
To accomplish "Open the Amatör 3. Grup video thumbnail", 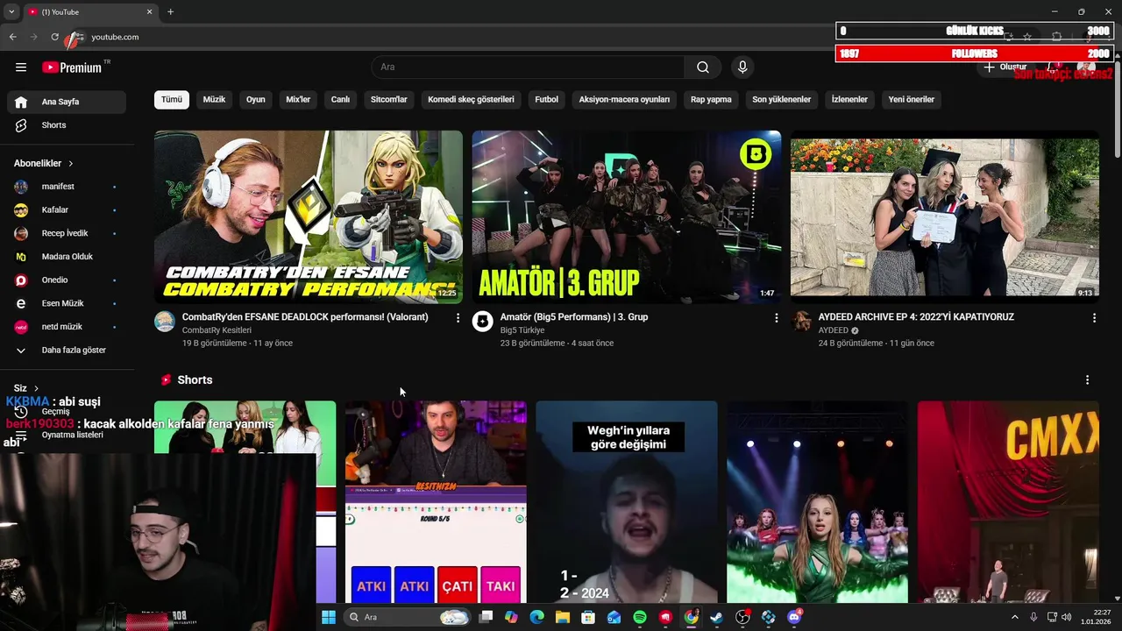I will tap(627, 216).
